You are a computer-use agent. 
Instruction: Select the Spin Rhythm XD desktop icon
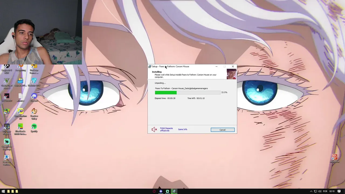[x=20, y=114]
